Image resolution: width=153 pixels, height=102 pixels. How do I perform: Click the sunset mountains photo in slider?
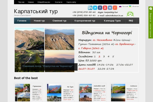(x=59, y=61)
